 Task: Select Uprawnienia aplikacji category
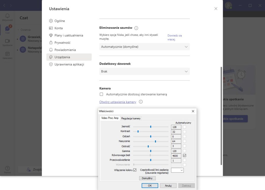[69, 64]
